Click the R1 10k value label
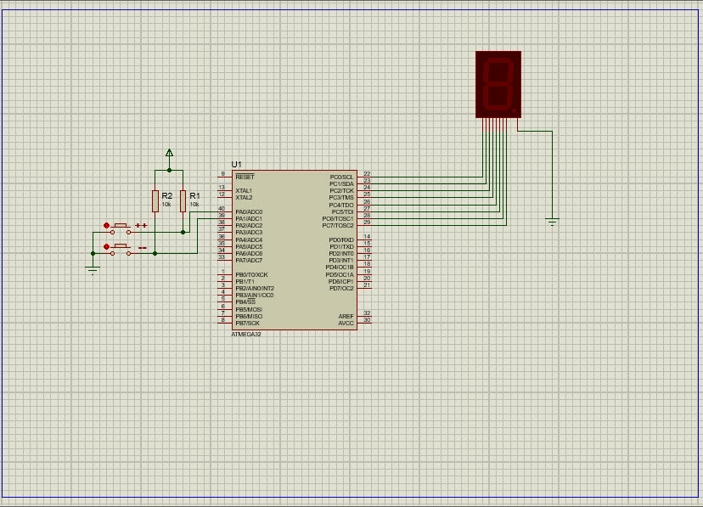703x507 pixels. 194,205
